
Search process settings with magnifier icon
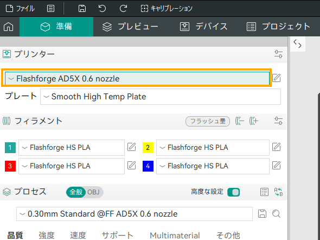pos(276,214)
